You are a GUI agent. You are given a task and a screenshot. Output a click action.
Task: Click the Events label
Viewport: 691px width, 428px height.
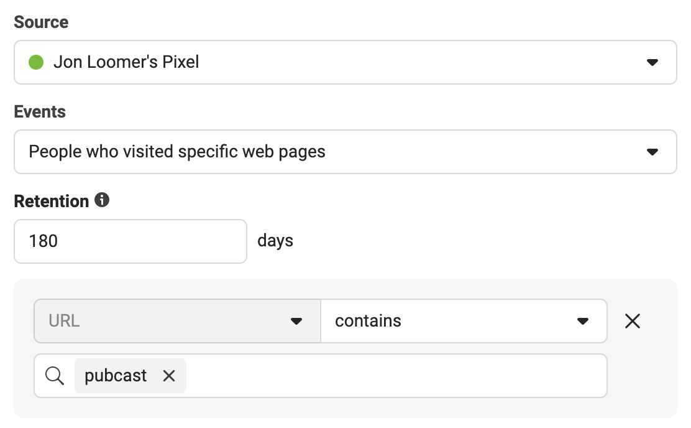pyautogui.click(x=40, y=111)
